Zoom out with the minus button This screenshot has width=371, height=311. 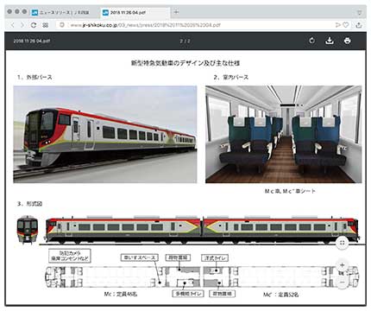coord(343,282)
